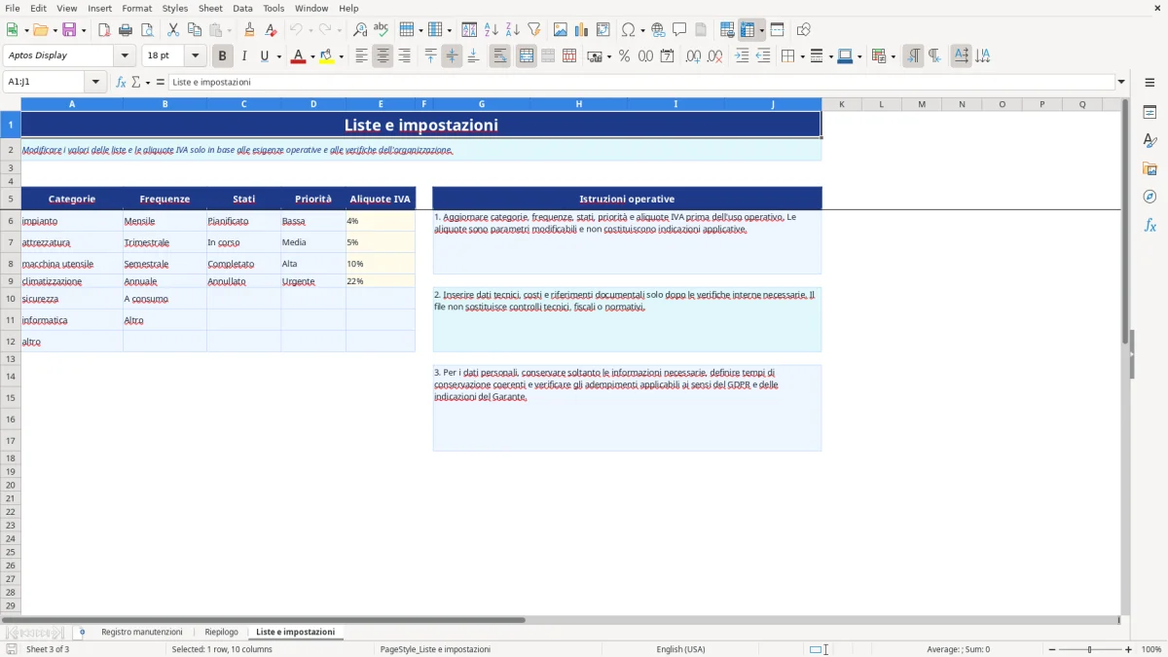The height and width of the screenshot is (657, 1168).
Task: Expand the font size dropdown
Action: pyautogui.click(x=195, y=56)
